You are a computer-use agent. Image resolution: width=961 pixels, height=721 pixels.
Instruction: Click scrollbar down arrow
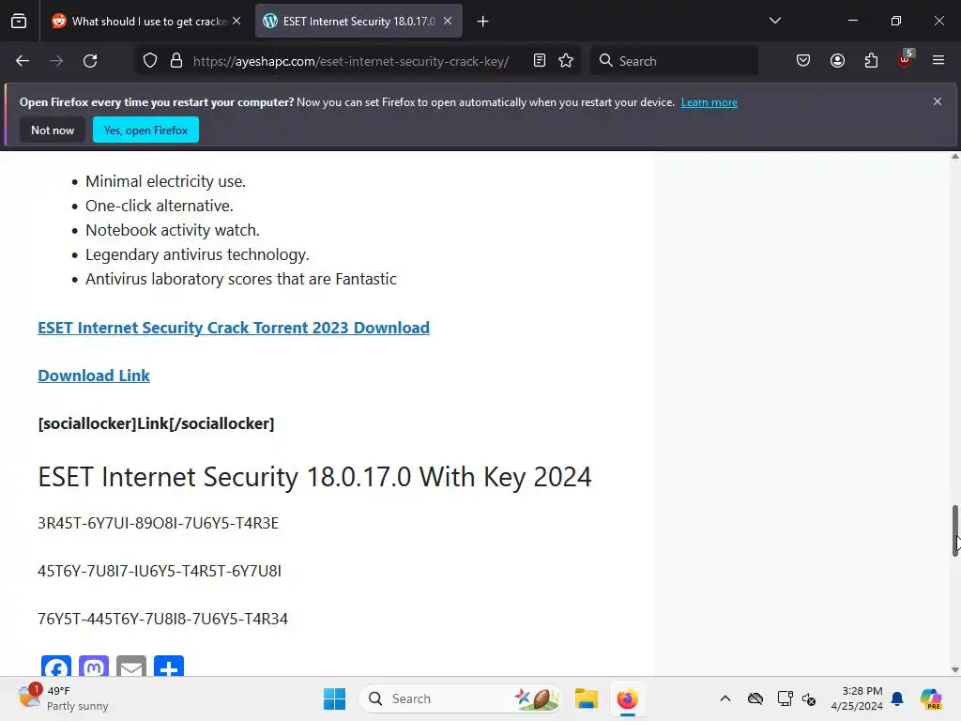(x=954, y=669)
